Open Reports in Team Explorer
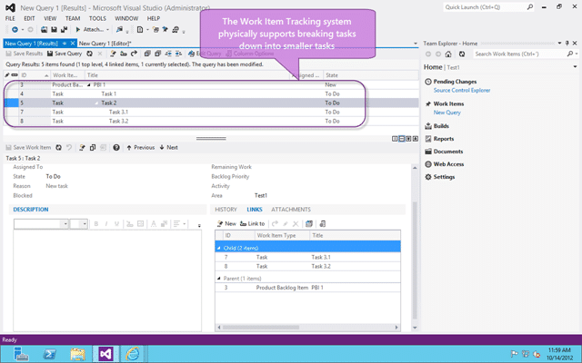 pos(444,139)
